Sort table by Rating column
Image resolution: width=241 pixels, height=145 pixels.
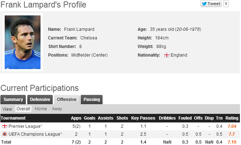click(232, 118)
